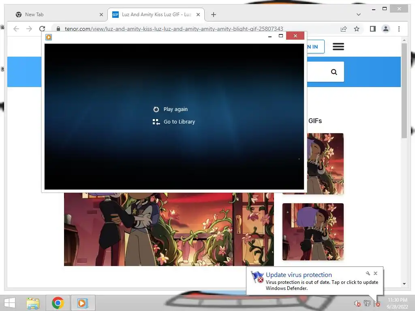Maximize the Chrome window

click(385, 9)
